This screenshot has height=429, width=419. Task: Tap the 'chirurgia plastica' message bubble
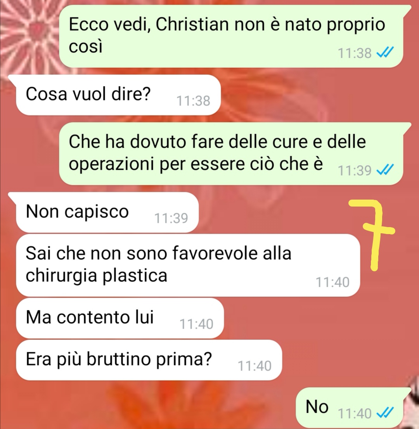coord(188,265)
